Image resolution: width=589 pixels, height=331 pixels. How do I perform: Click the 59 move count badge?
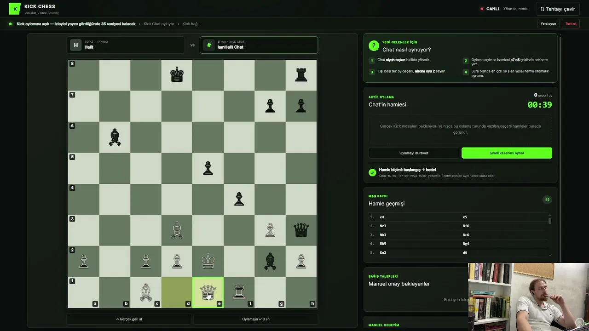547,200
